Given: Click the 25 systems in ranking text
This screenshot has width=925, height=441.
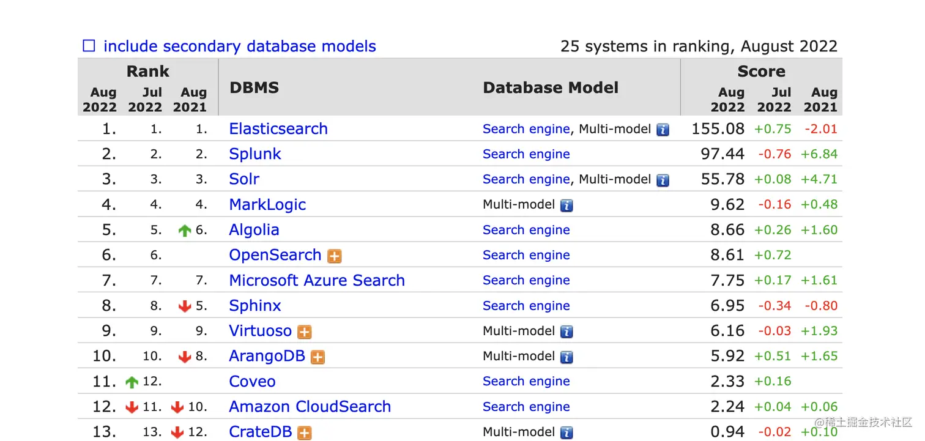Looking at the screenshot, I should (699, 46).
